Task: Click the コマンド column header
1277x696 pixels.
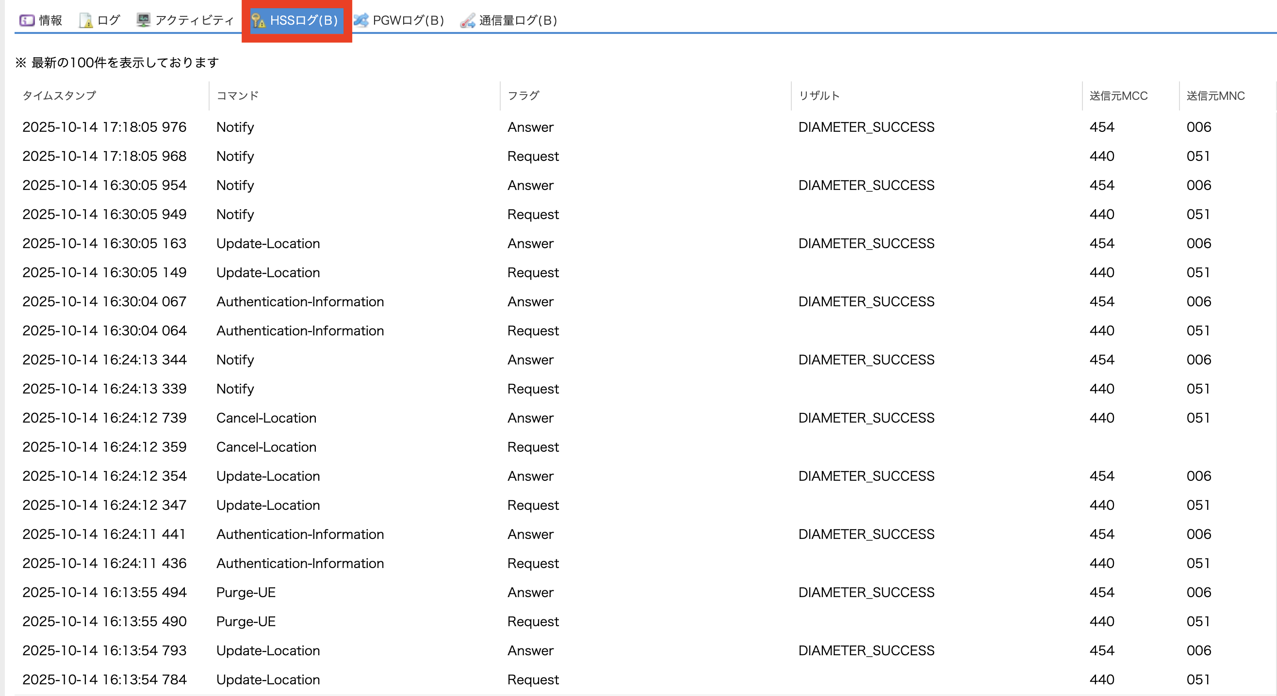Action: (237, 95)
